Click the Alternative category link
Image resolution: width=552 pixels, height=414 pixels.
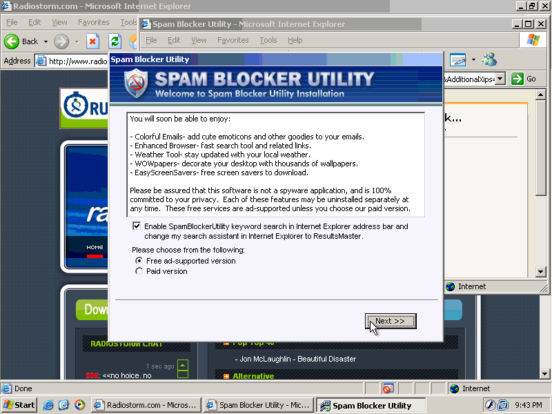coord(253,376)
